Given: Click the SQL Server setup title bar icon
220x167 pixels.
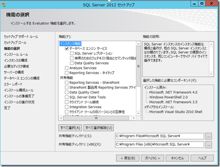Looking at the screenshot, I should coord(3,5).
